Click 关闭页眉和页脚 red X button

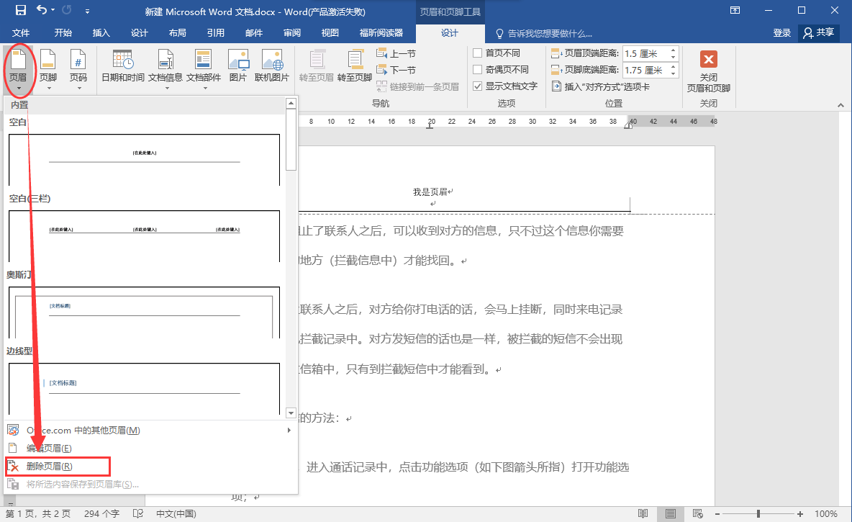click(x=709, y=71)
